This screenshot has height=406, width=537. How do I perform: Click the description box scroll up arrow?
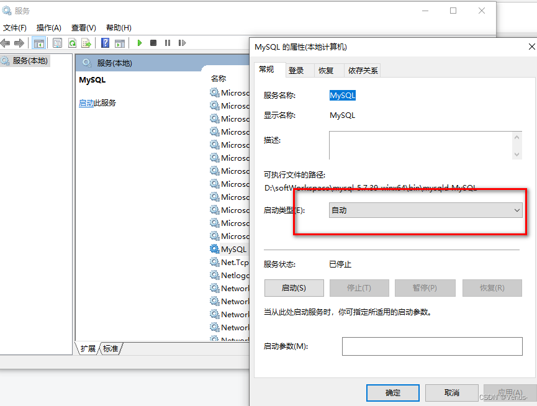517,137
